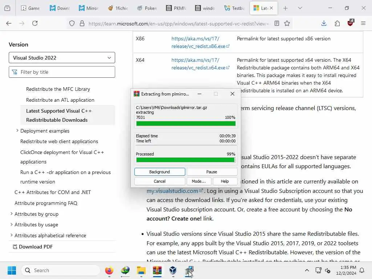372x279 pixels.
Task: Toggle reader view icon in address bar
Action: coord(276,23)
